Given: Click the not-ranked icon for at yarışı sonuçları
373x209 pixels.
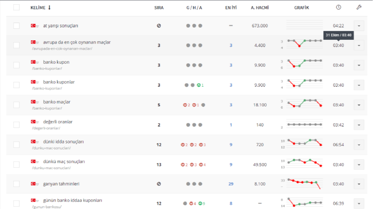Looking at the screenshot, I should 159,26.
